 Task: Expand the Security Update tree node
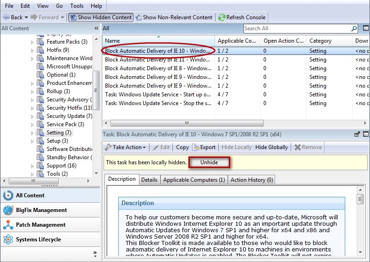pos(33,116)
